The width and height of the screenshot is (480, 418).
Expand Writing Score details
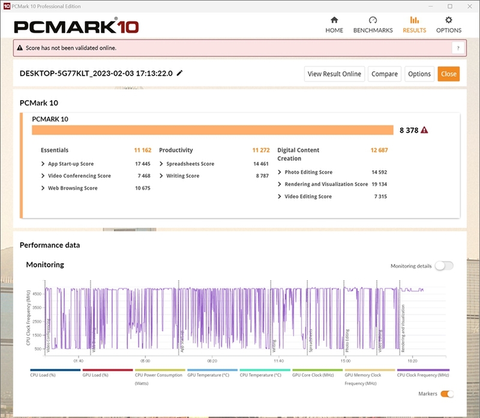161,176
